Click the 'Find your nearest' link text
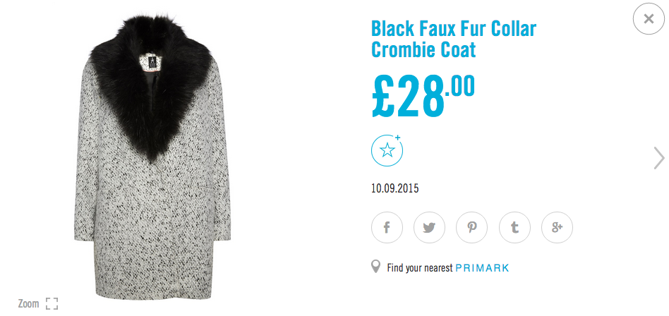 tap(419, 268)
